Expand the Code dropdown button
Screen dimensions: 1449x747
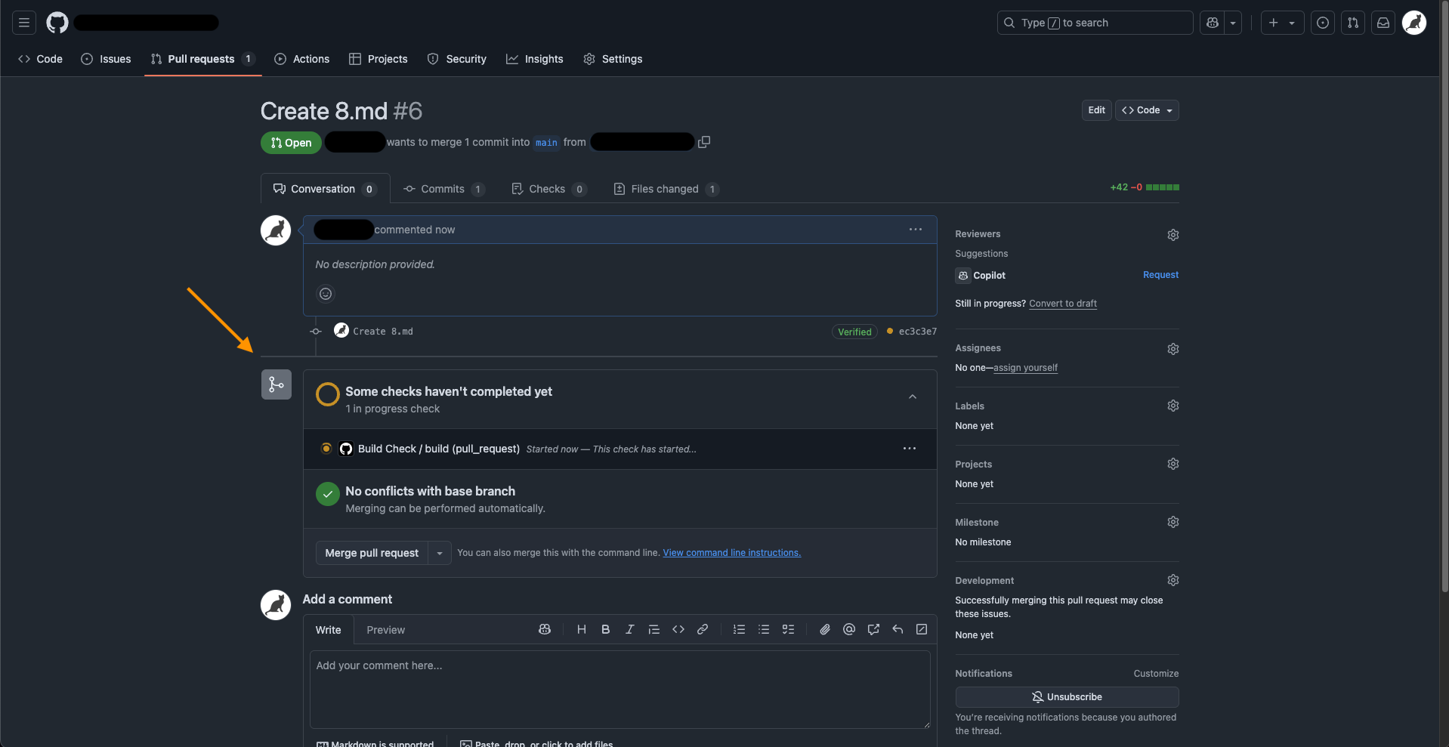pos(1147,110)
